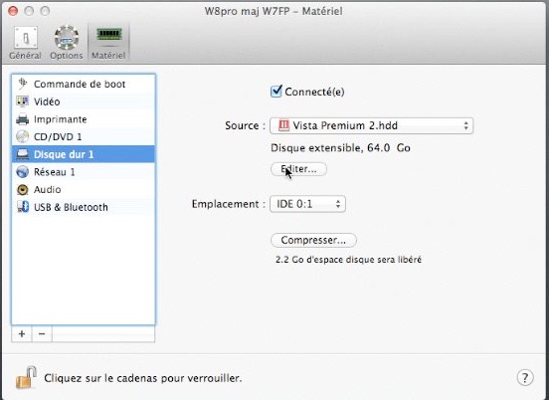549x400 pixels.
Task: Open Réseau 1 network settings
Action: (84, 172)
